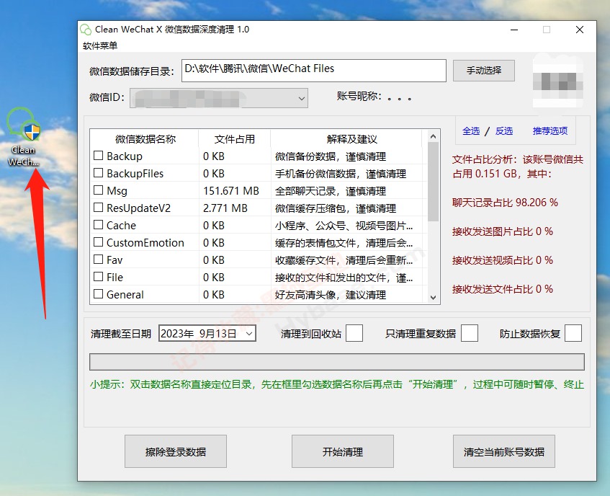Enable 只清理重复数据 checkbox
Screen dimensions: 610x496
pyautogui.click(x=469, y=333)
